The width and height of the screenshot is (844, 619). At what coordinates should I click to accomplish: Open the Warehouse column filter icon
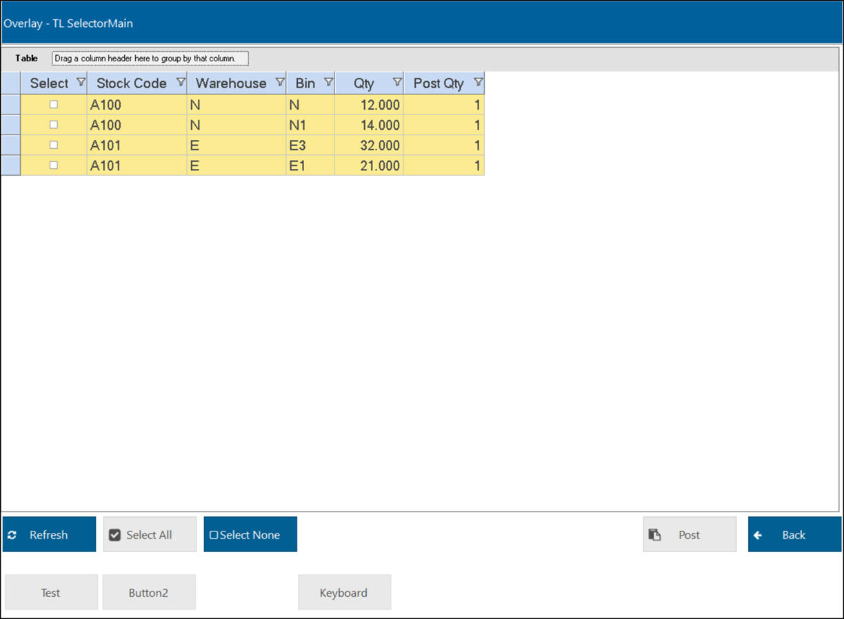[280, 82]
